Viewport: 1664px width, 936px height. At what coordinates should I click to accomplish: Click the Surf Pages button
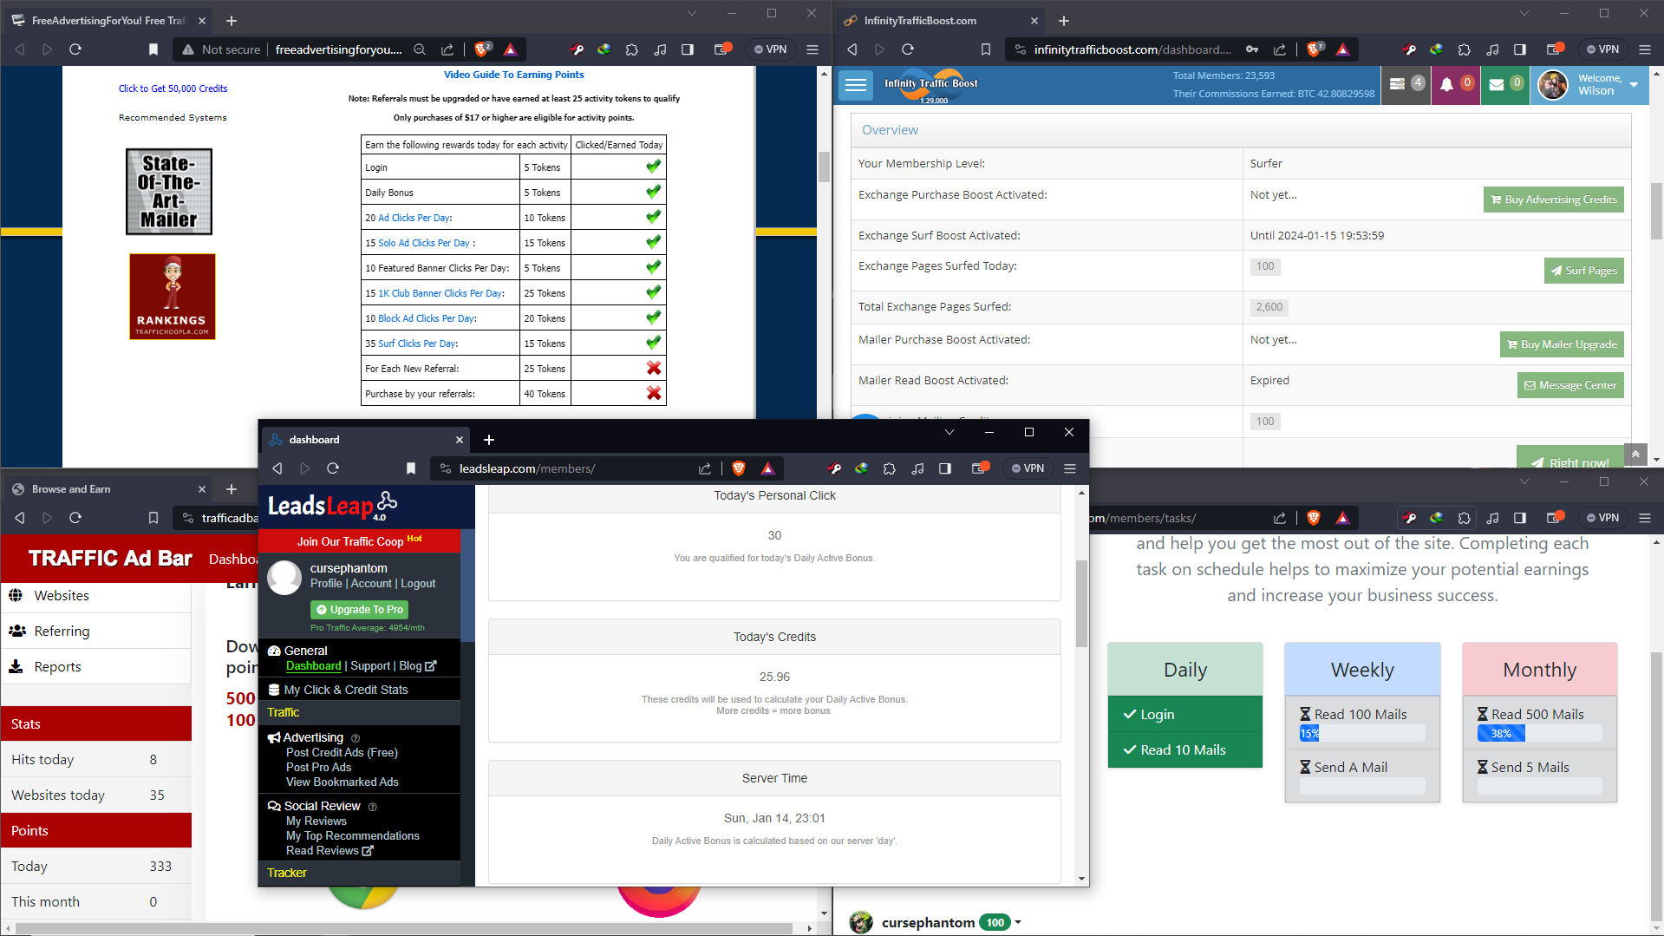[1583, 271]
